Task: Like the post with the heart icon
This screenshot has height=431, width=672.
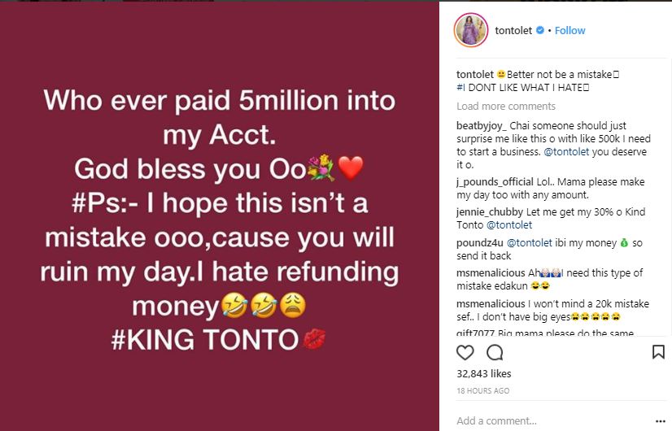Action: click(465, 352)
